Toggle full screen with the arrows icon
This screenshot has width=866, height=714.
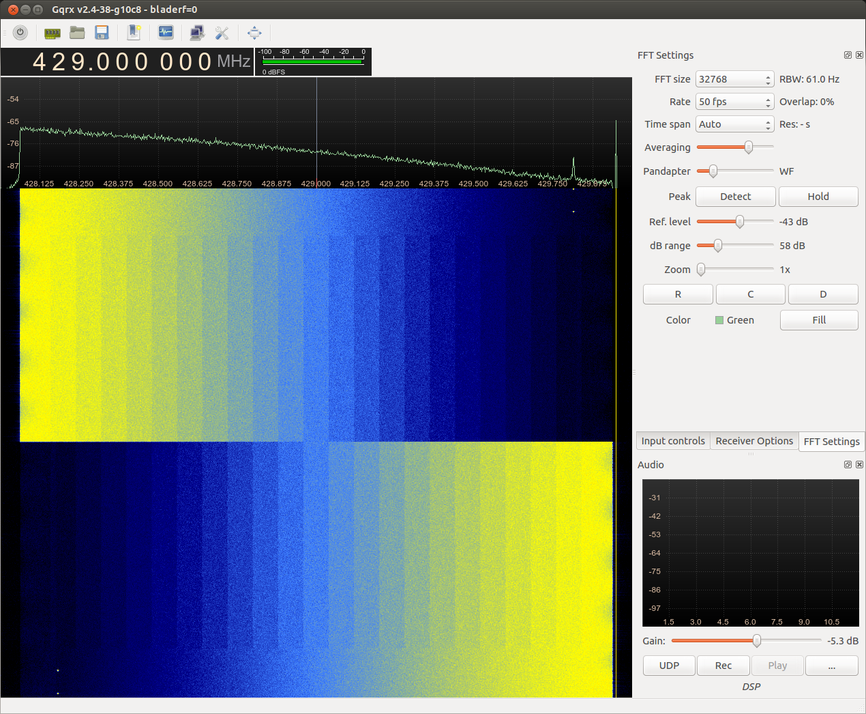click(254, 33)
